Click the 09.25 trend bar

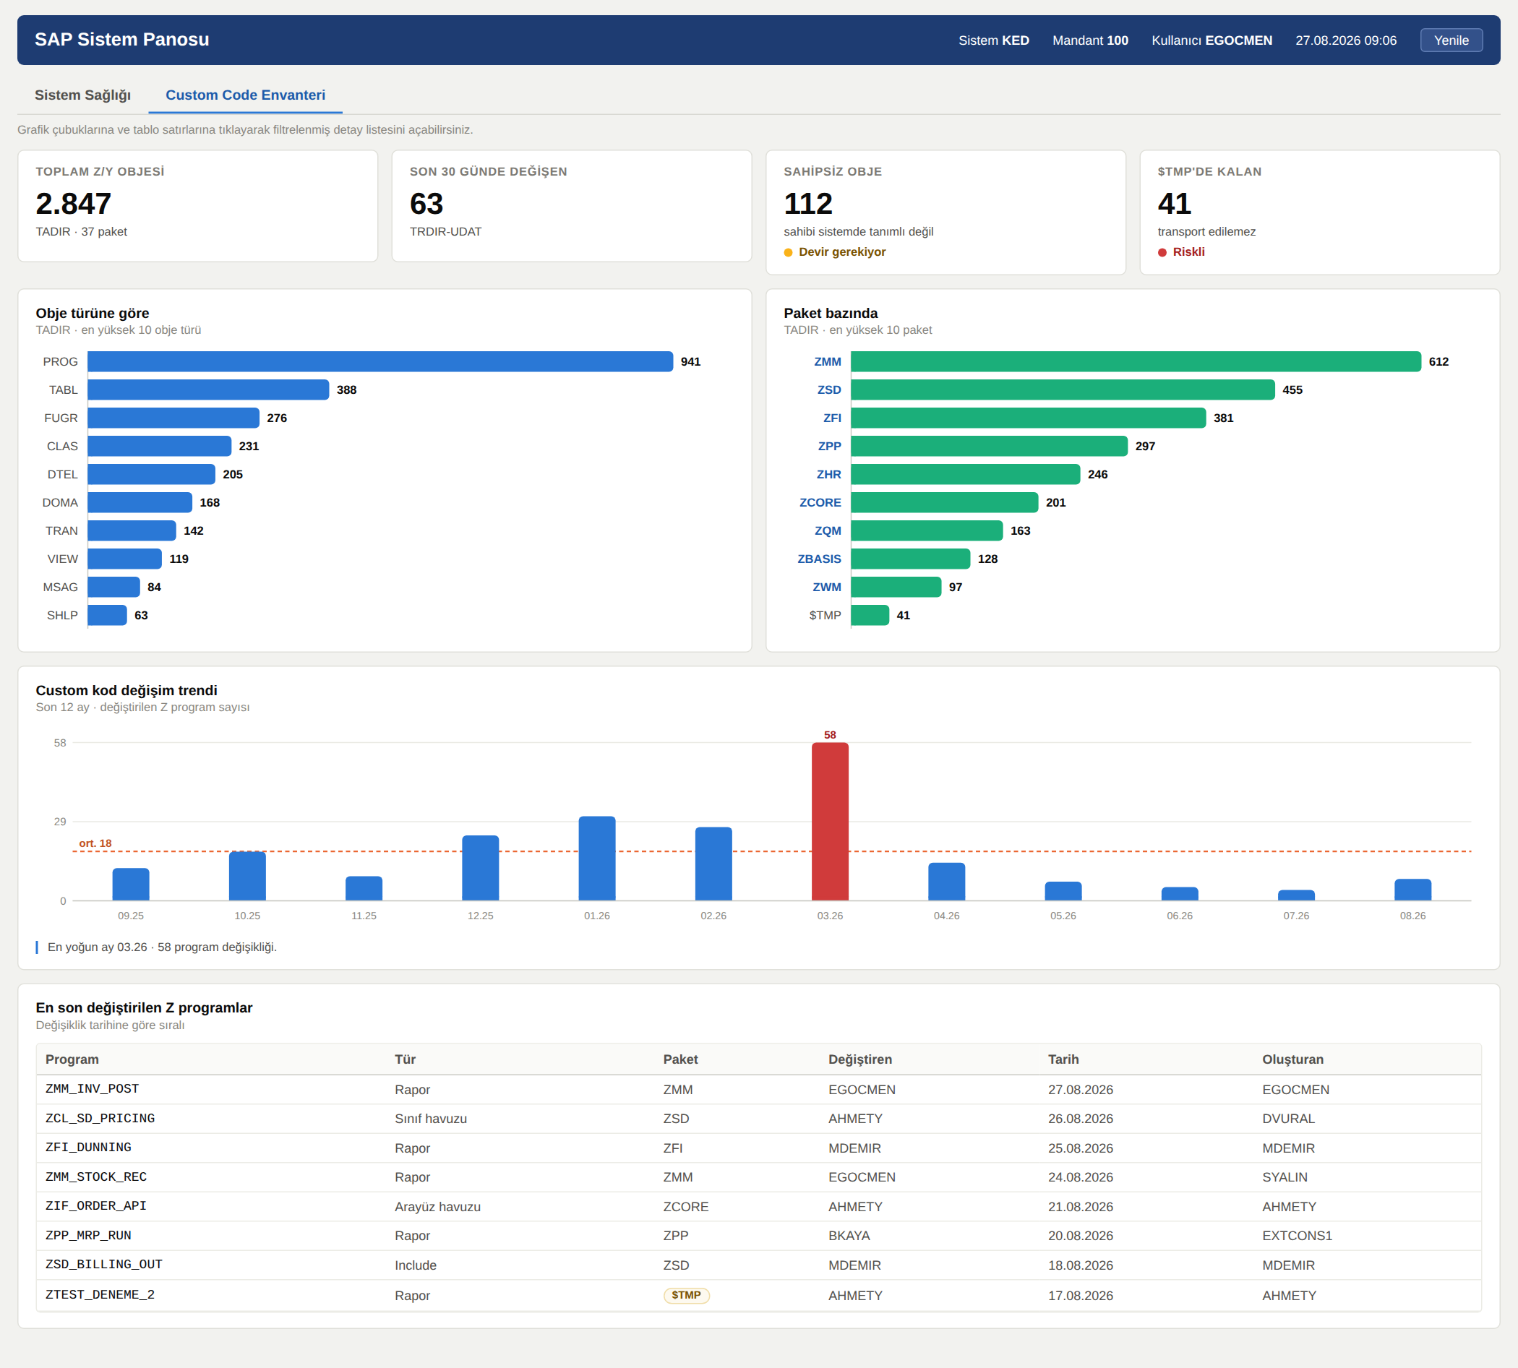coord(130,885)
